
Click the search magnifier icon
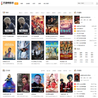point(92,3)
